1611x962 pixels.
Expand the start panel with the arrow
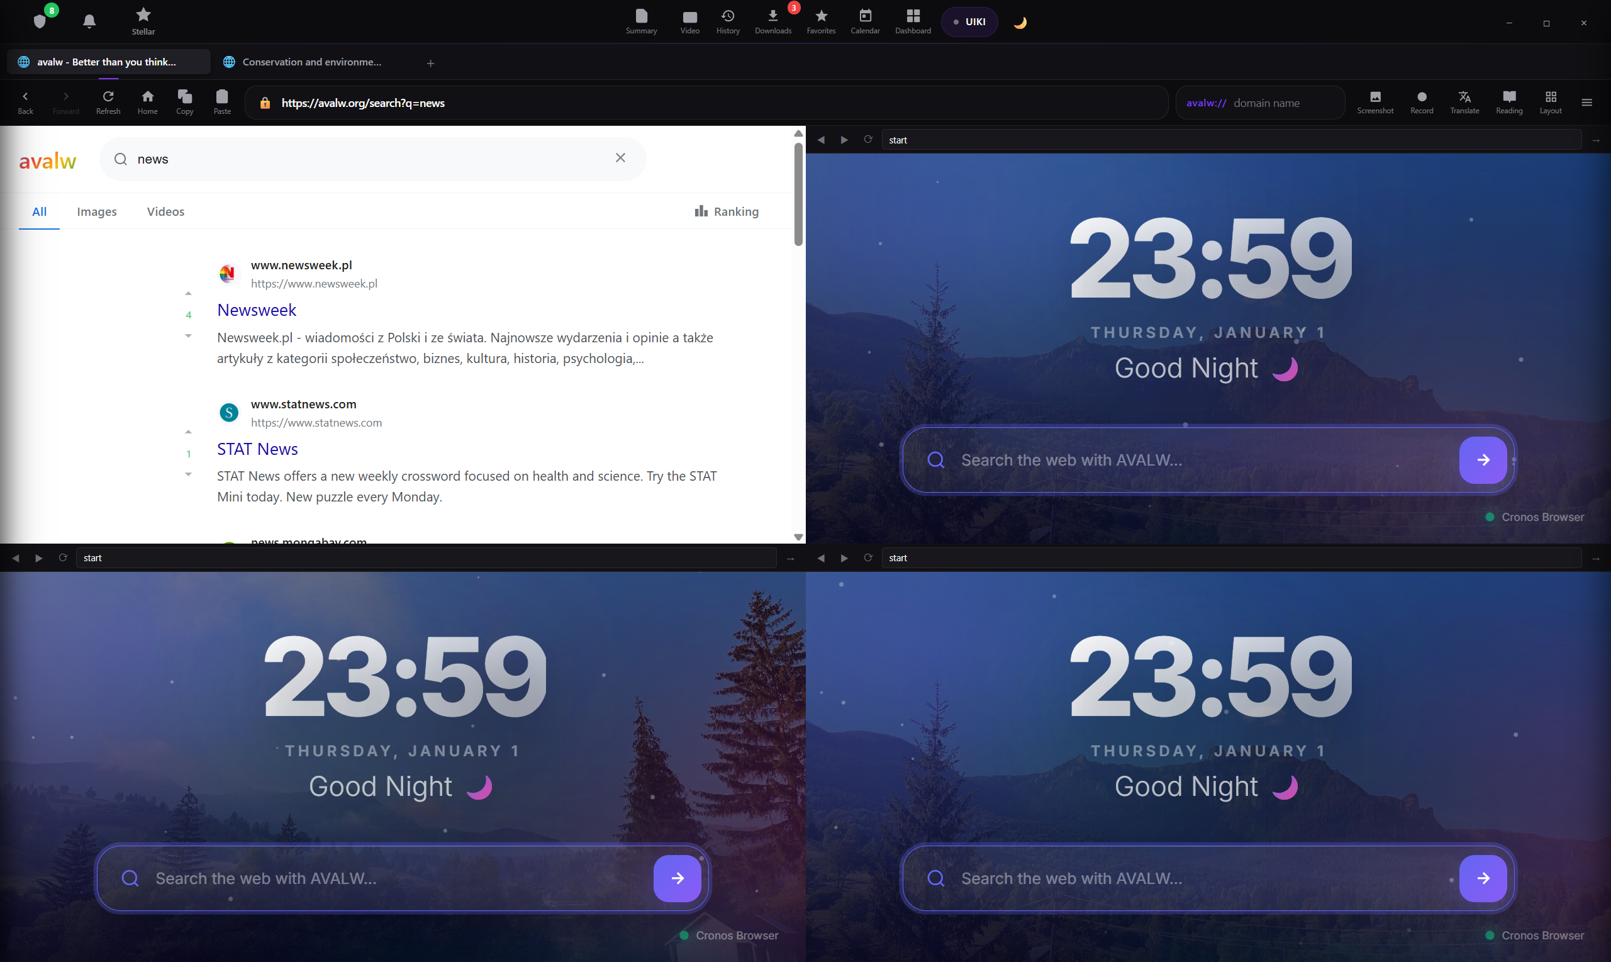pyautogui.click(x=1596, y=140)
